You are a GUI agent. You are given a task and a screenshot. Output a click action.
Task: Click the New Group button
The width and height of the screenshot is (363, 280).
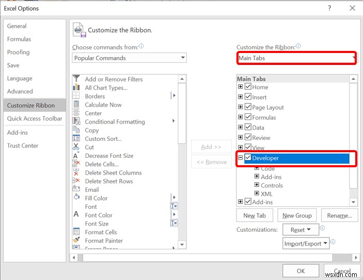297,216
